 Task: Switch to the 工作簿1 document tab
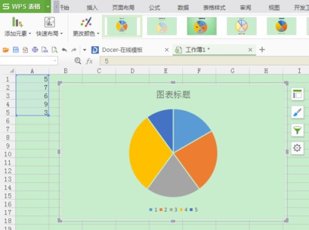pos(197,49)
